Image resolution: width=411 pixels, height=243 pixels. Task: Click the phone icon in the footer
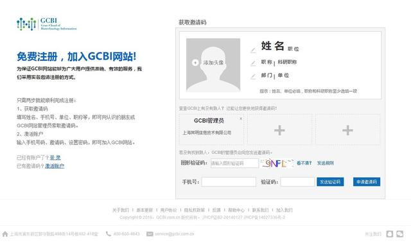109,234
